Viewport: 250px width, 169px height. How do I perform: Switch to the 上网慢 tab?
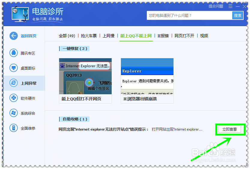[x=108, y=36]
